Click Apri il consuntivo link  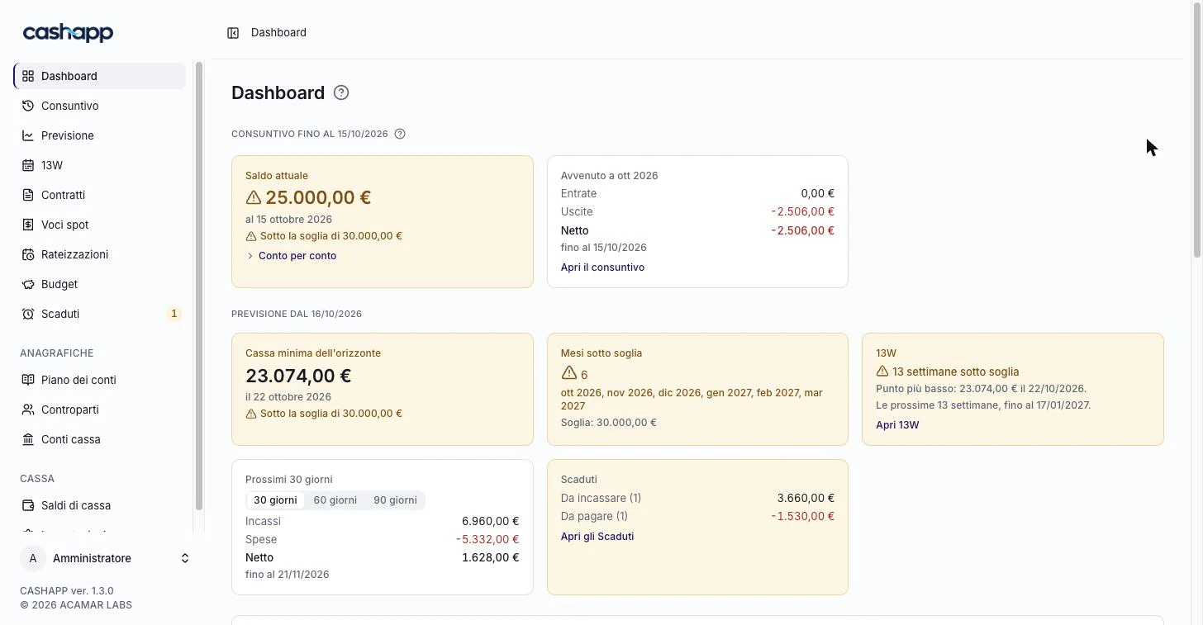click(602, 268)
